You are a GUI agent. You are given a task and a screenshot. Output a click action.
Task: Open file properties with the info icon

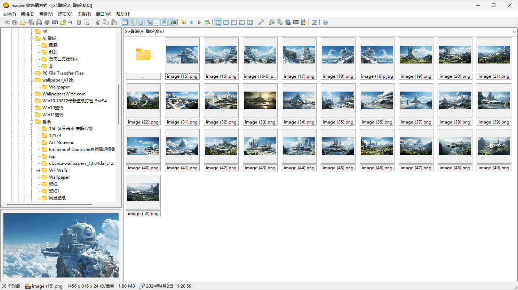tap(47, 22)
